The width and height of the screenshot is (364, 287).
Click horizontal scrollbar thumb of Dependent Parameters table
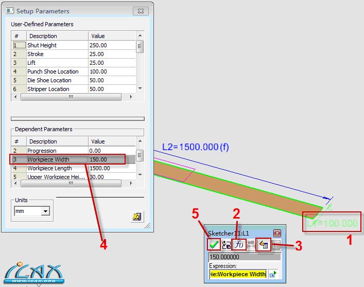pyautogui.click(x=71, y=184)
